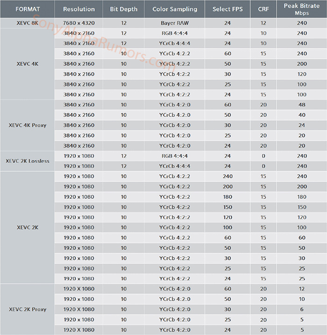Click the XEVC 2K Lossless format label

click(27, 161)
